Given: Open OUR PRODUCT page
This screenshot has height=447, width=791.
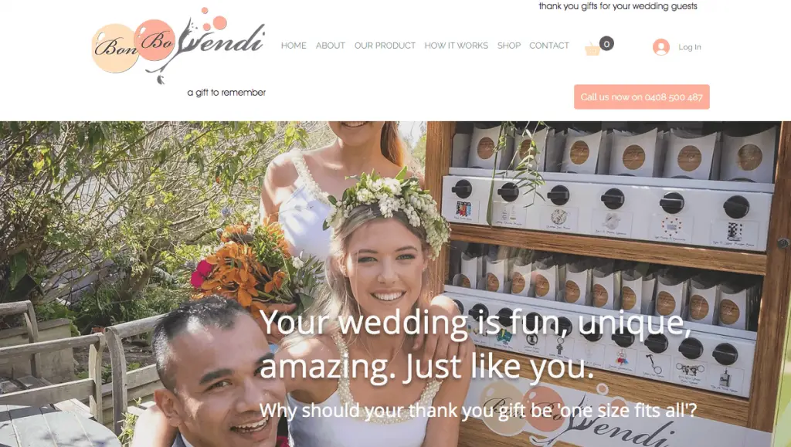Looking at the screenshot, I should pyautogui.click(x=385, y=46).
